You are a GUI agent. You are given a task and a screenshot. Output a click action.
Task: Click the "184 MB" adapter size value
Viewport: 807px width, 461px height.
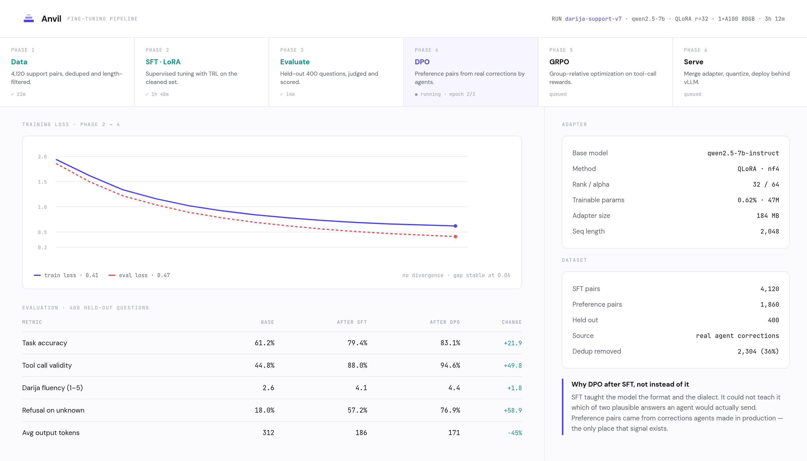coord(768,216)
